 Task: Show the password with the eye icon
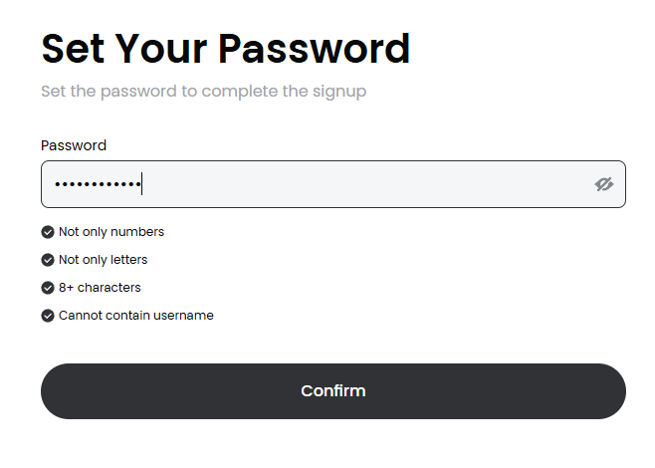click(x=603, y=184)
